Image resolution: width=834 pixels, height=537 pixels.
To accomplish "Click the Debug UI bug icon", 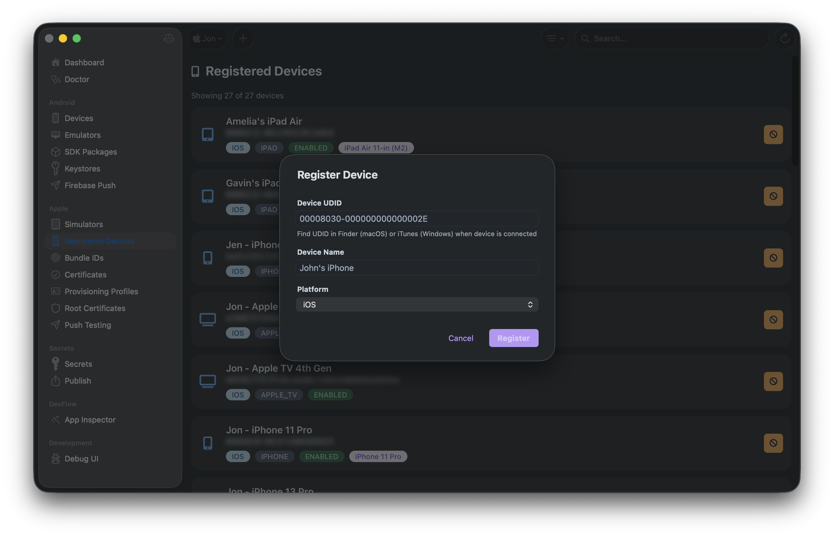I will [x=55, y=458].
